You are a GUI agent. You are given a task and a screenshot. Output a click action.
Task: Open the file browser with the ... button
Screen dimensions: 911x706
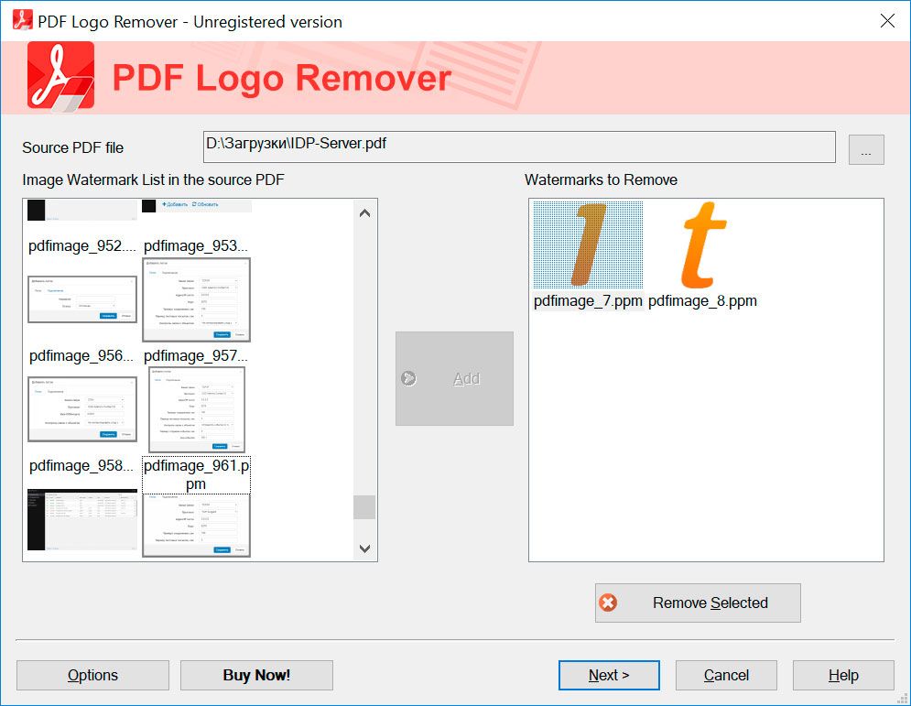(865, 147)
